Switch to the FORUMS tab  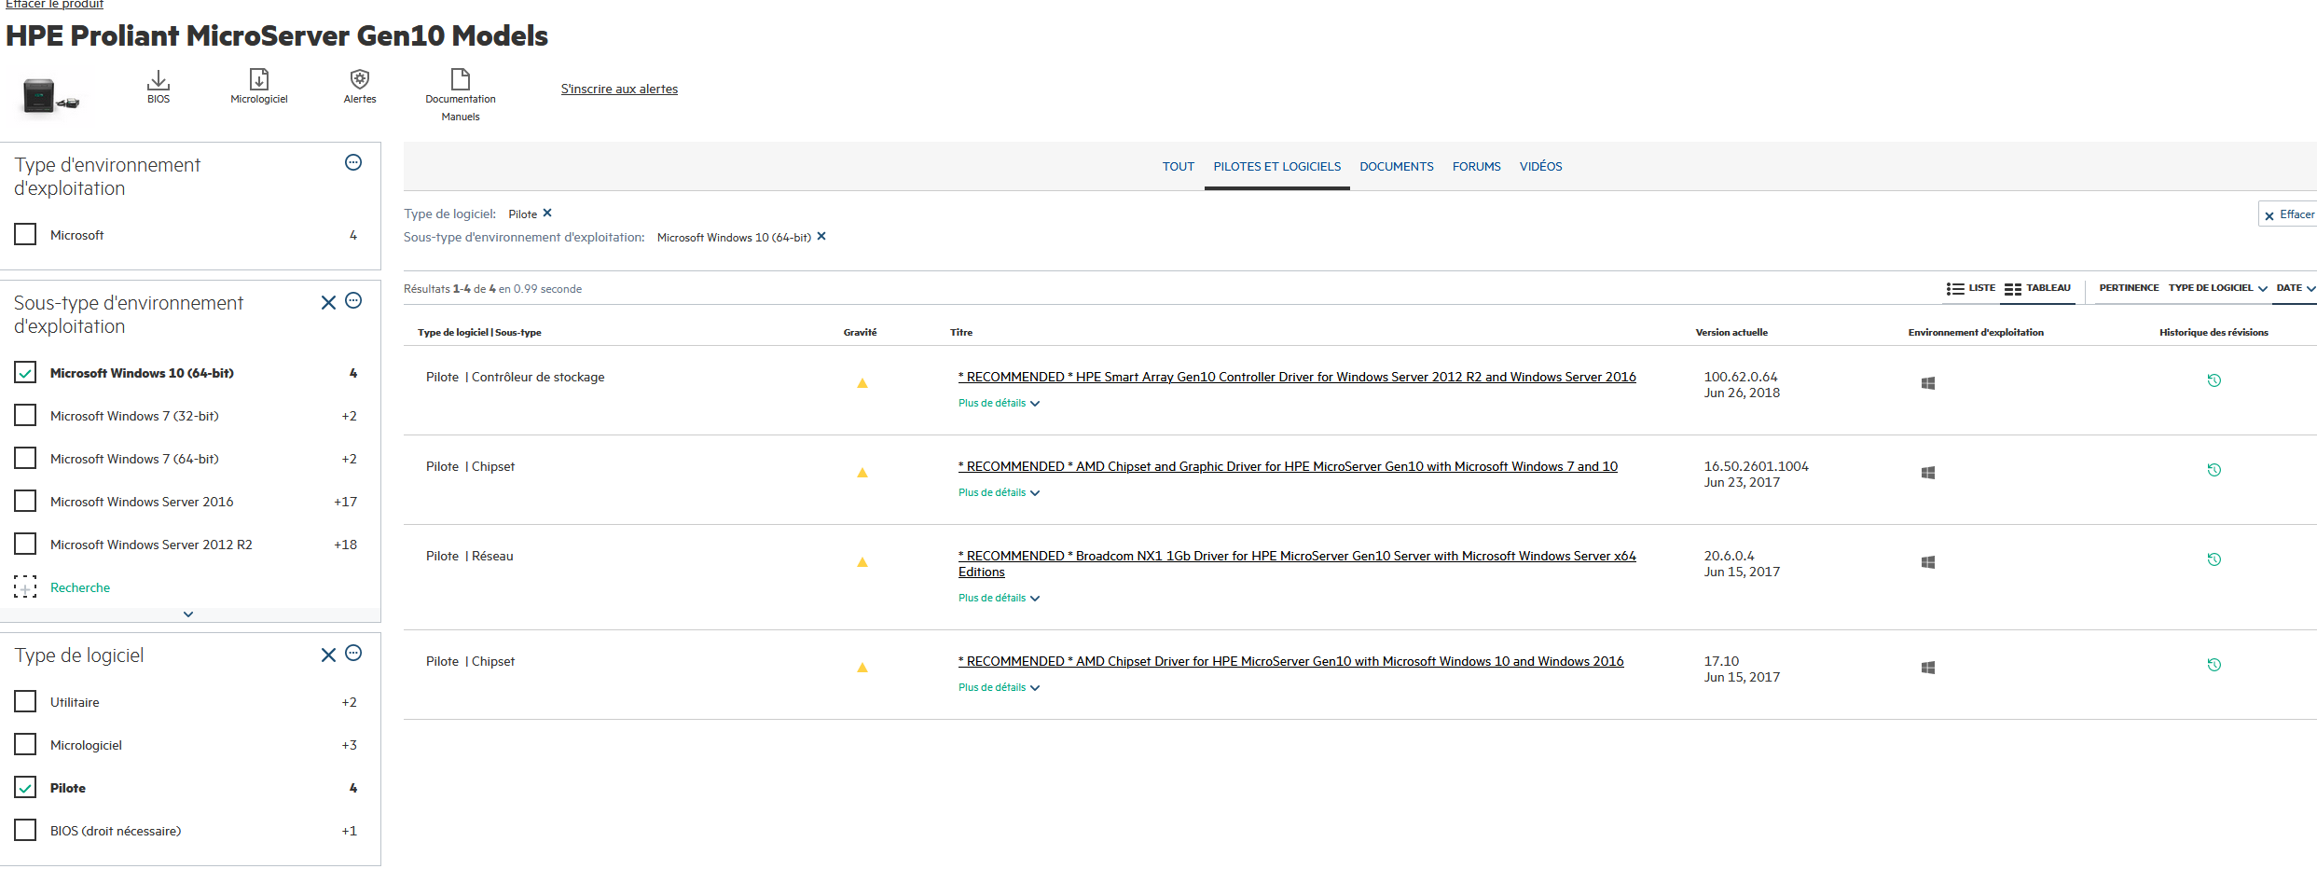1476,167
